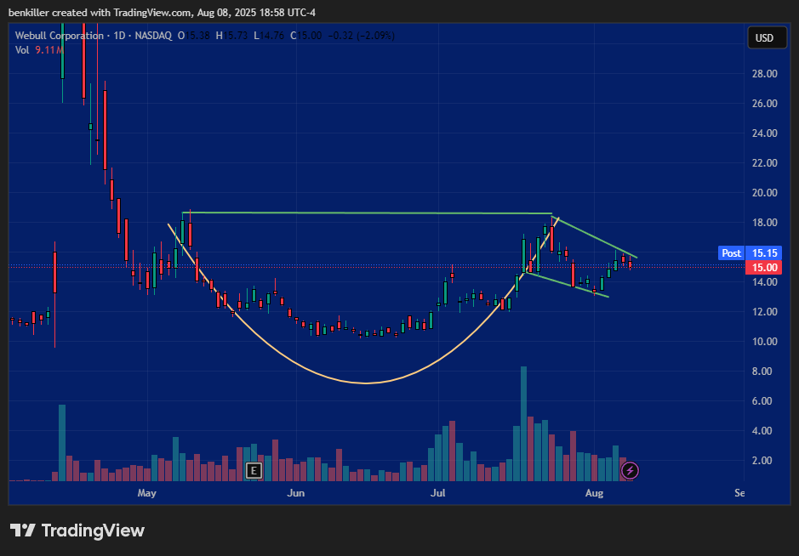Click the TradingView logo
Screen dimensions: 799x556
pos(77,530)
